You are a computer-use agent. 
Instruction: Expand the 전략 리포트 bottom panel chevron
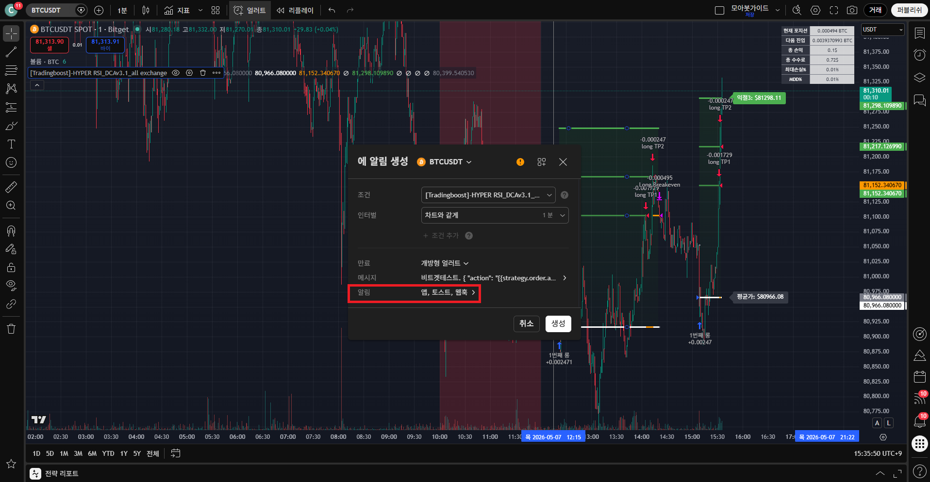click(x=880, y=473)
